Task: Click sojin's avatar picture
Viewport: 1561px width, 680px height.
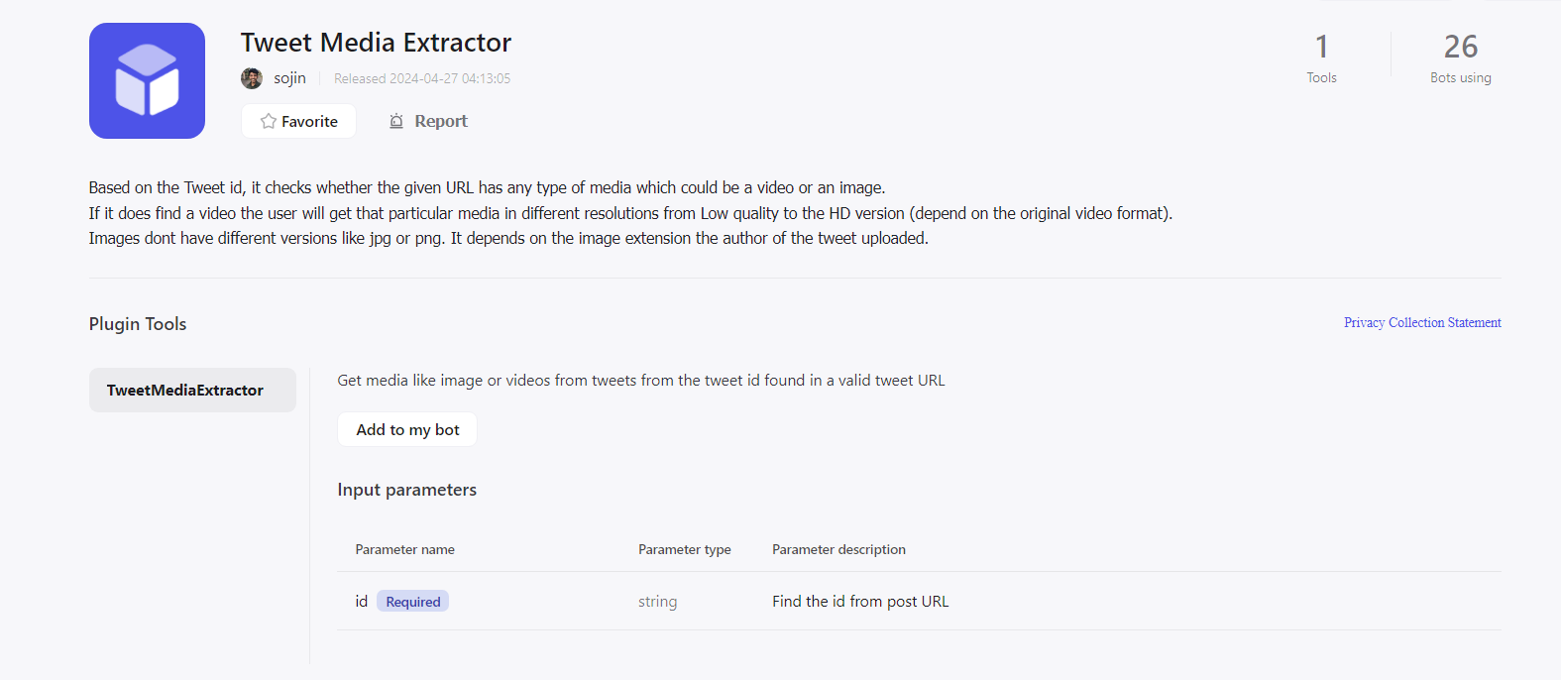Action: [x=252, y=77]
